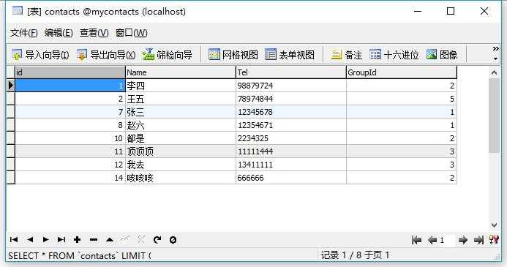
Task: Click the vertical scrollbar up arrow
Action: coord(494,72)
